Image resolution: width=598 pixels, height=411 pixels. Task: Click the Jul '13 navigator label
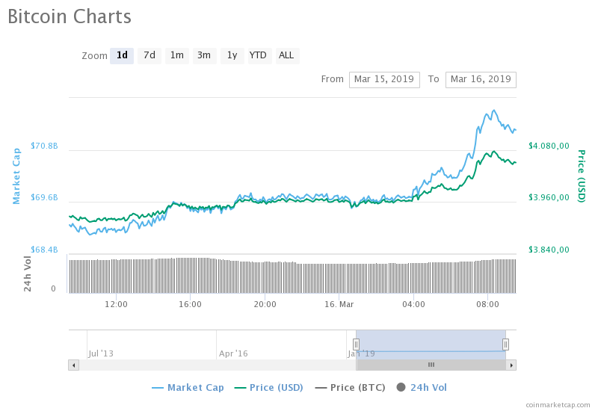click(101, 353)
